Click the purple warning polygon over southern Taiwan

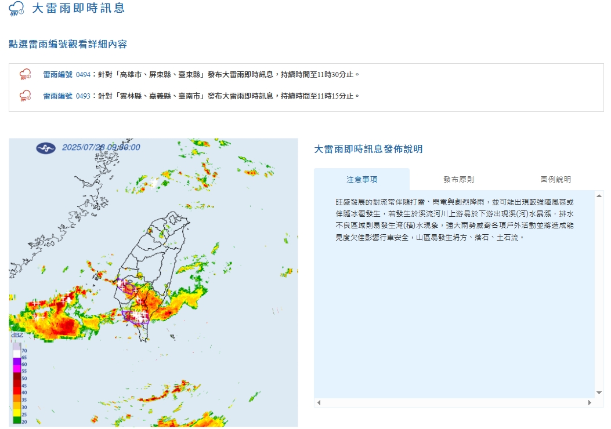(x=136, y=317)
